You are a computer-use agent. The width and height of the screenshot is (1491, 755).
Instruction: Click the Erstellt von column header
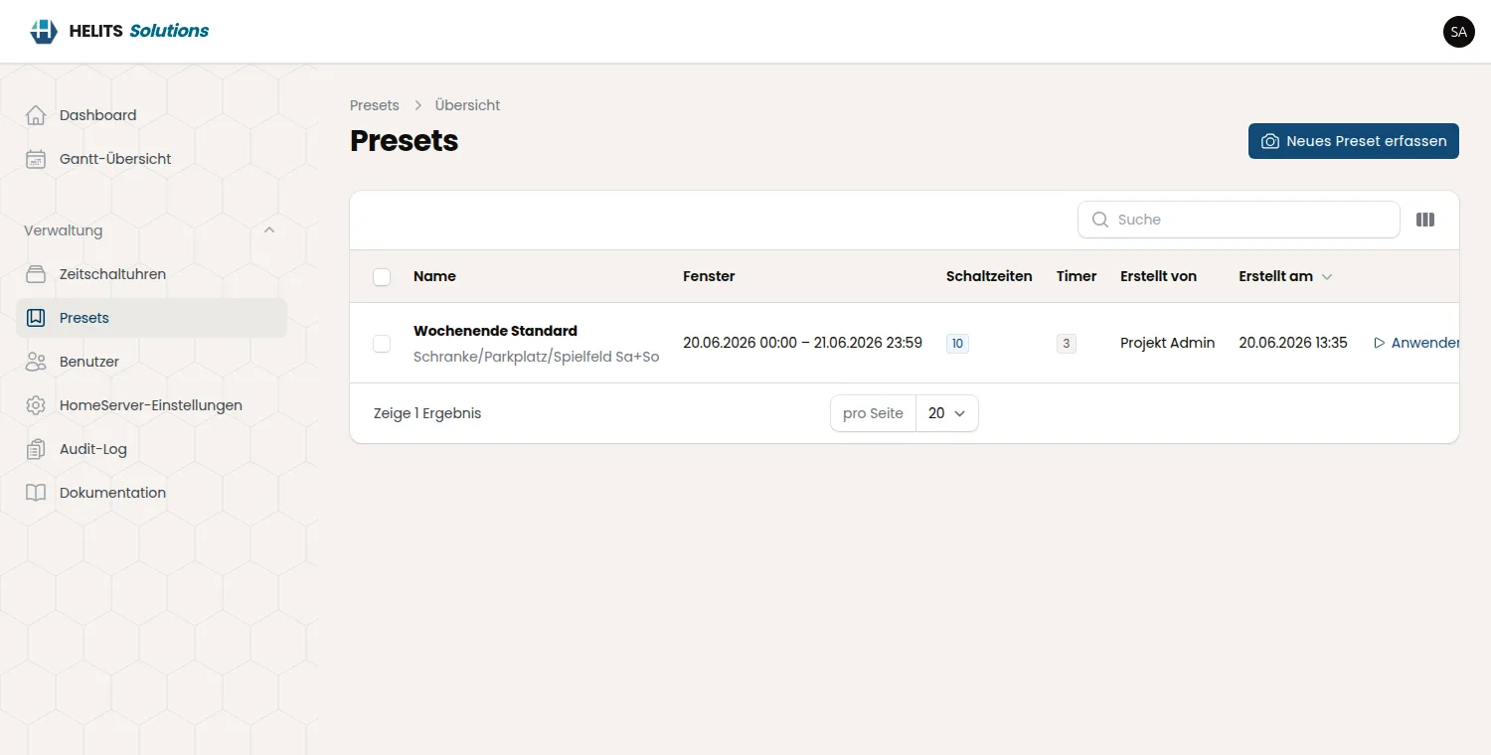click(1158, 276)
